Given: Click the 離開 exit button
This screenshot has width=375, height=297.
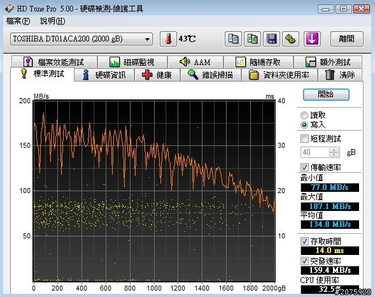Looking at the screenshot, I should click(x=347, y=39).
